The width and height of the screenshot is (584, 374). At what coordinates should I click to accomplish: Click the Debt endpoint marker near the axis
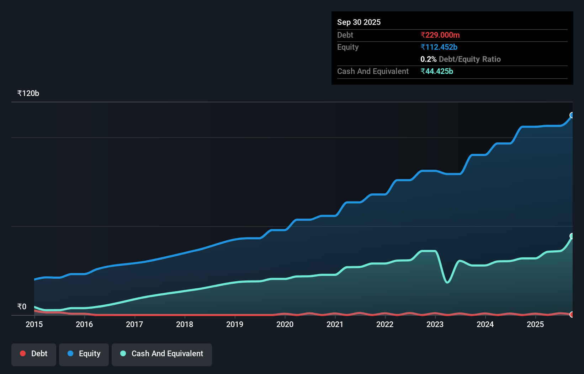pyautogui.click(x=572, y=315)
